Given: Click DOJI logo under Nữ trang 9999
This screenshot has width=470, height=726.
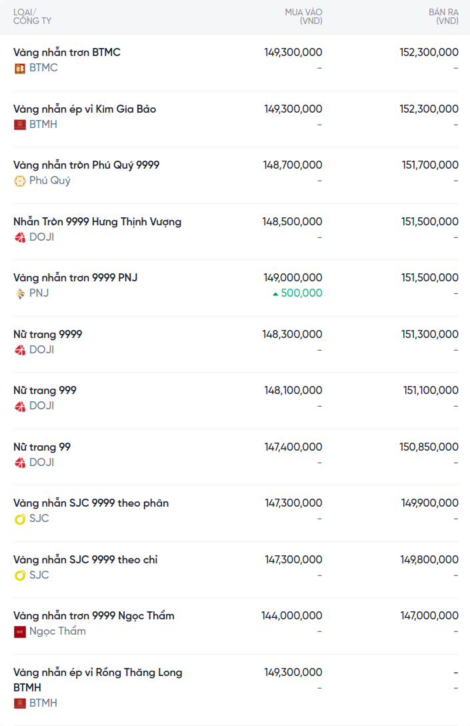Looking at the screenshot, I should (x=20, y=350).
